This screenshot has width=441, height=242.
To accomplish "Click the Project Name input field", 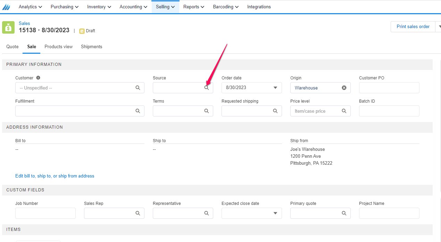I will click(389, 213).
